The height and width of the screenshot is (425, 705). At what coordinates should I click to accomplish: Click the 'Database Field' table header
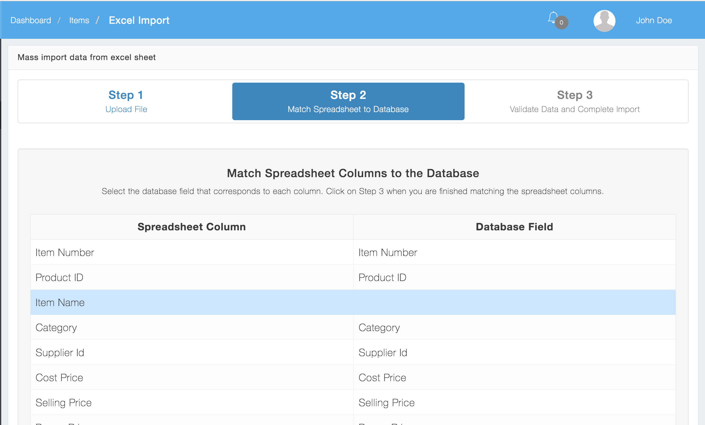pyautogui.click(x=514, y=227)
